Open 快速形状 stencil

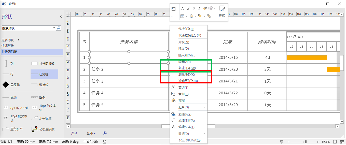[8, 46]
